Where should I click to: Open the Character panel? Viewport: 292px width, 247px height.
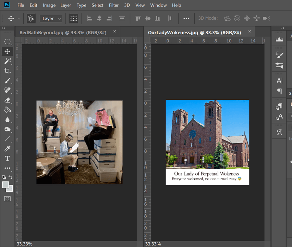click(x=279, y=80)
